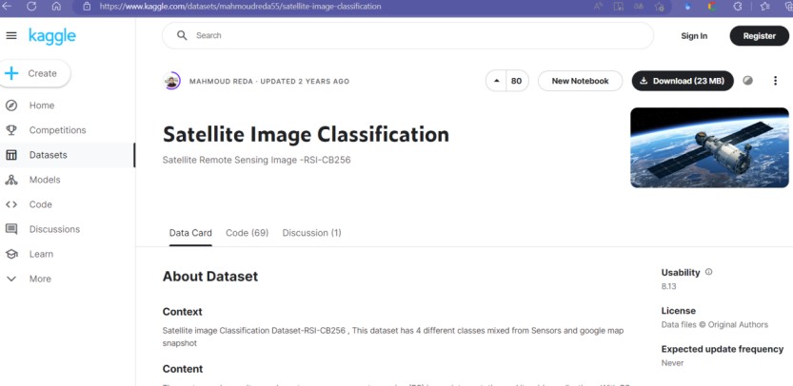Click the Code brackets icon in sidebar
This screenshot has width=793, height=386.
click(x=11, y=204)
